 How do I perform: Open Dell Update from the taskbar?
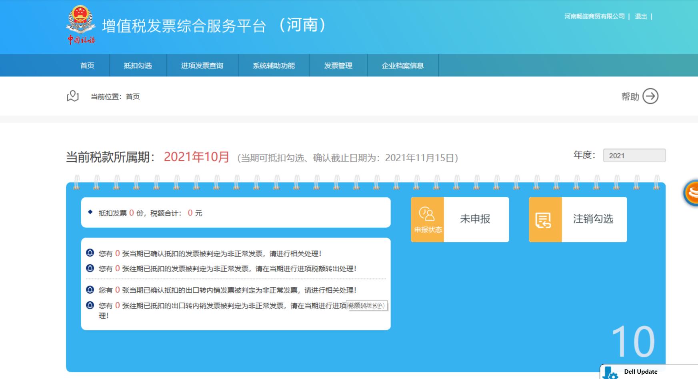coord(641,371)
